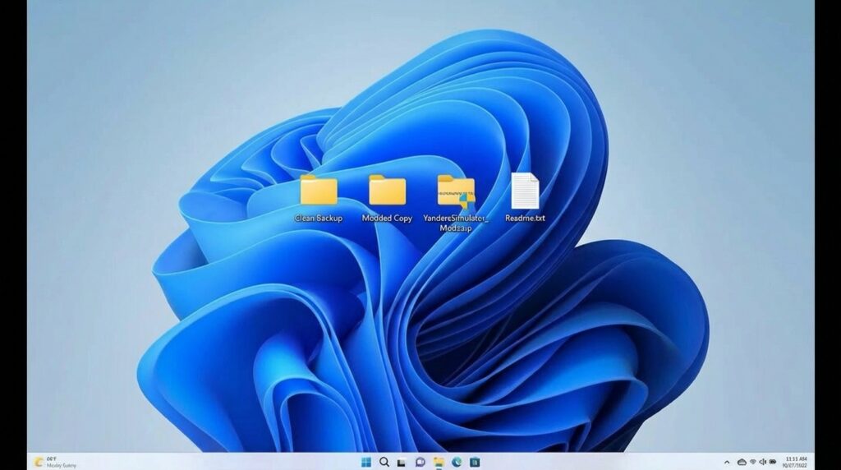841x470 pixels.
Task: Open the clock and date calendar flyout
Action: pyautogui.click(x=795, y=462)
